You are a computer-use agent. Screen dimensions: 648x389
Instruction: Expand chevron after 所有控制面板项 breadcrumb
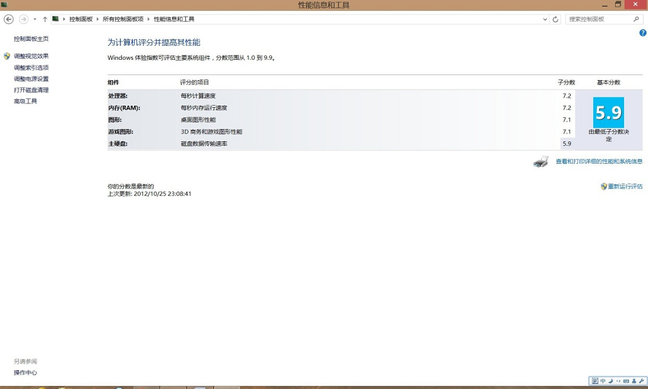(x=149, y=19)
